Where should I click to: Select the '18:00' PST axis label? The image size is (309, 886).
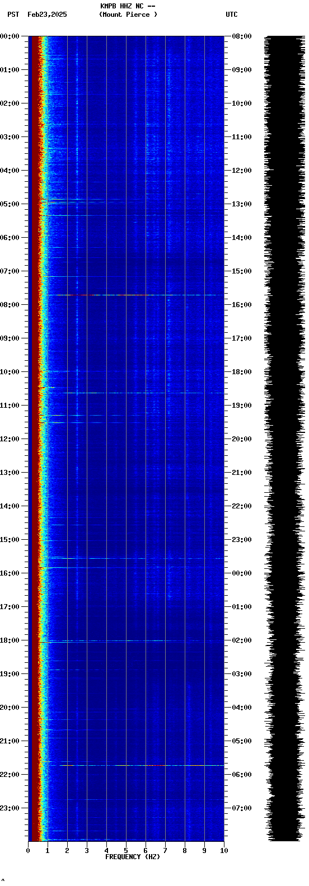[10, 640]
